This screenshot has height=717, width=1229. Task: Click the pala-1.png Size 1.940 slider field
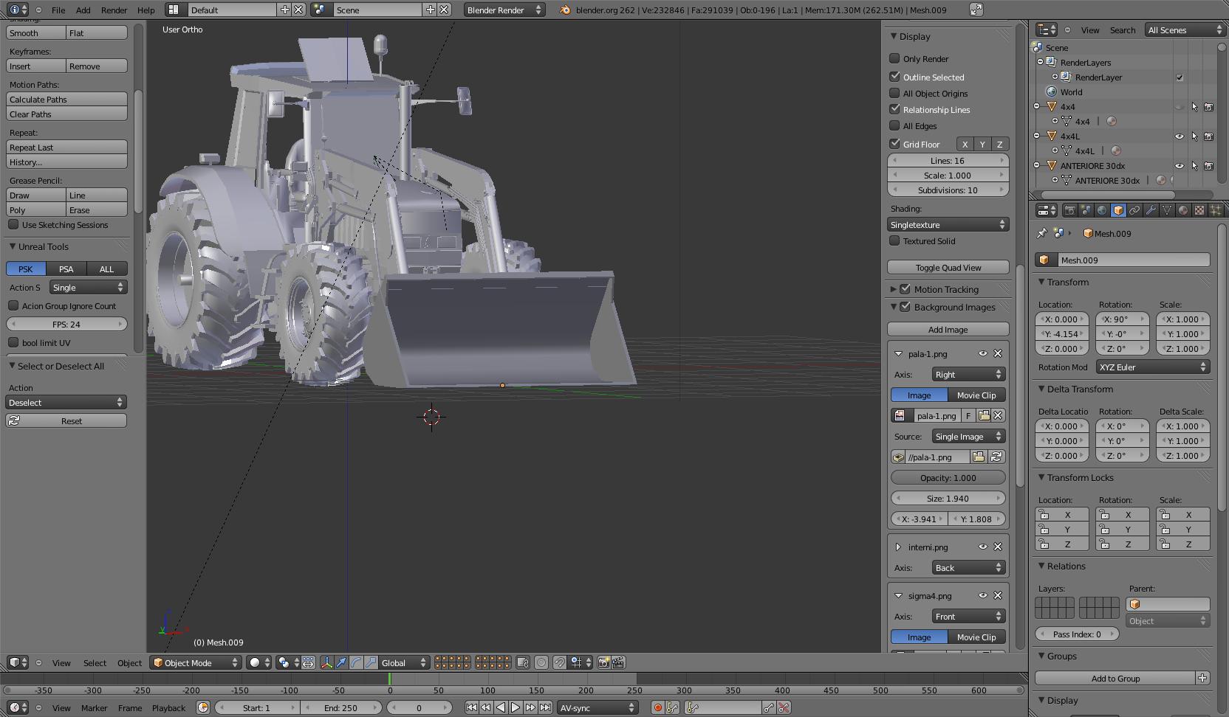pos(948,498)
